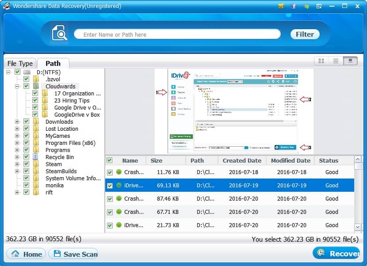Viewport: 367px width, 266px height.
Task: Click the D:(NTFS) drive icon
Action: 27,72
